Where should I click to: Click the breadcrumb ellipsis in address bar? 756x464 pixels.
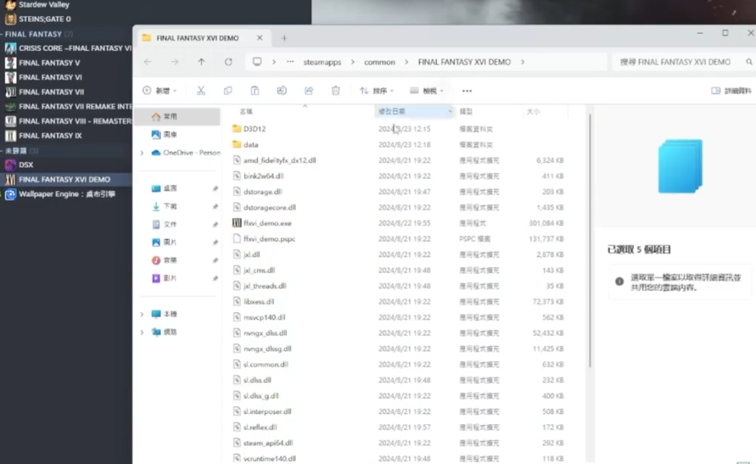pos(289,62)
